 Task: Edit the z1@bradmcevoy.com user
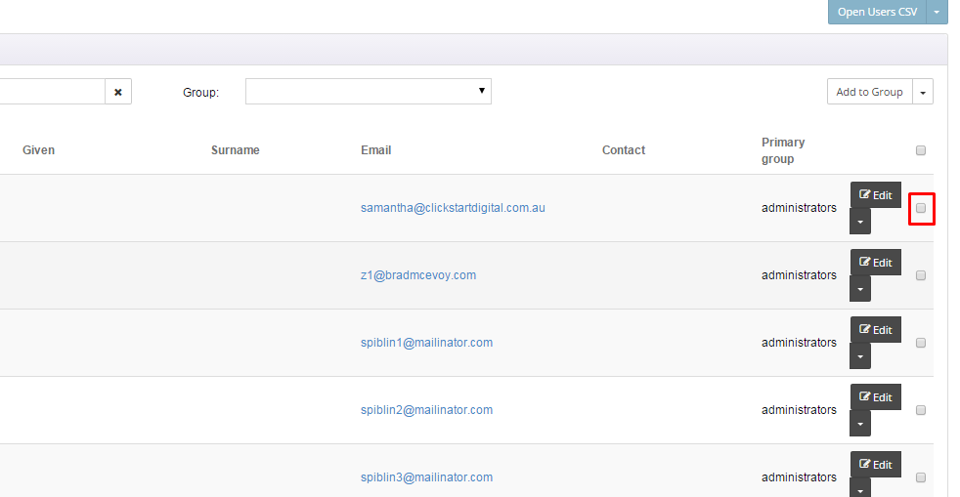click(x=876, y=263)
